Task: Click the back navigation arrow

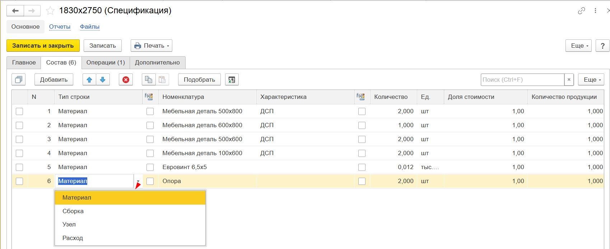Action: (15, 11)
